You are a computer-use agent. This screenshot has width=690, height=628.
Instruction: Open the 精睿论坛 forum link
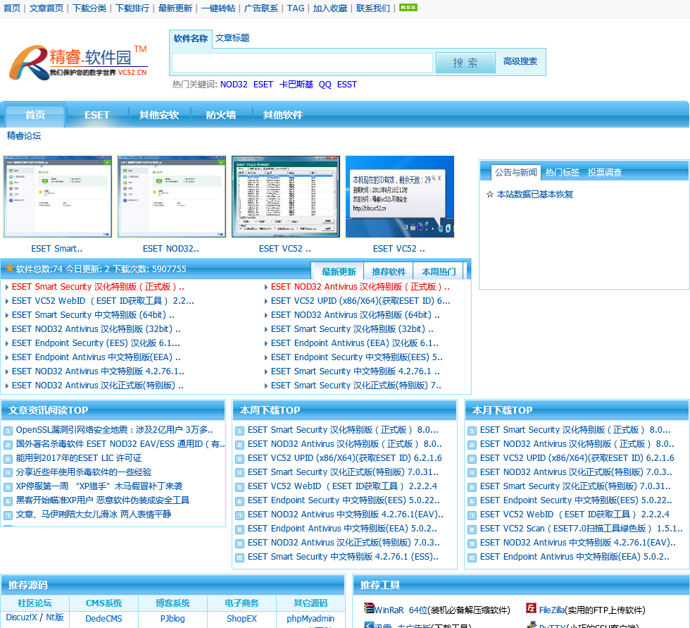pyautogui.click(x=24, y=135)
